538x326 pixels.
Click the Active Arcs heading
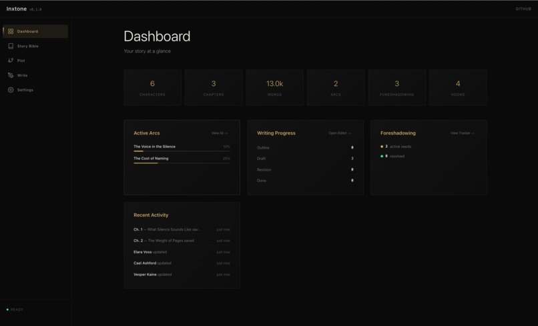146,133
